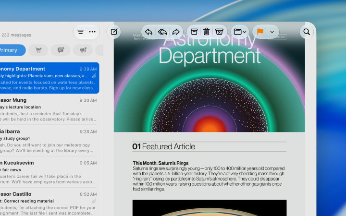
Task: Archive the selected email
Action: [194, 32]
